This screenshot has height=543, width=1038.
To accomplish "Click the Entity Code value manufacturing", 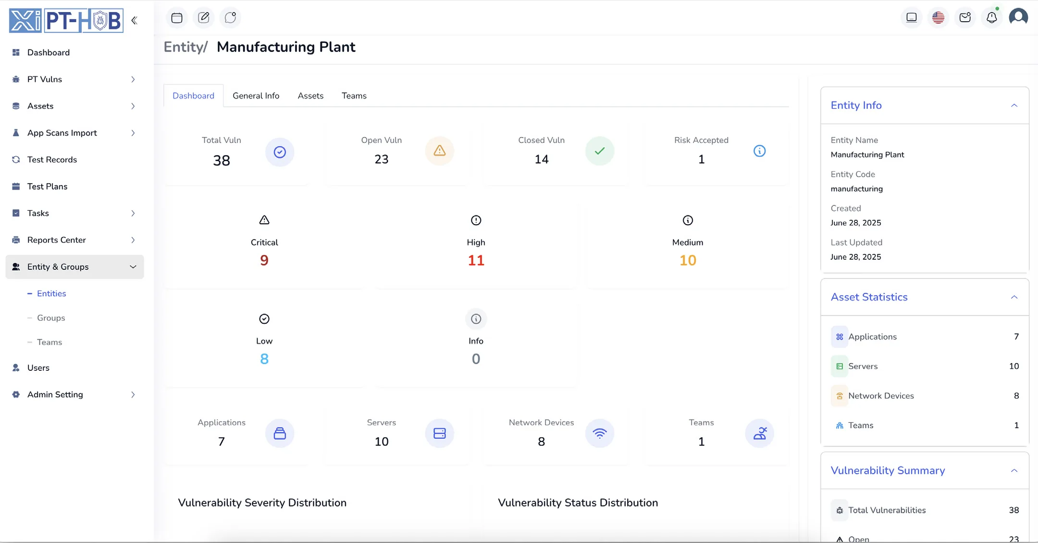I will [856, 189].
